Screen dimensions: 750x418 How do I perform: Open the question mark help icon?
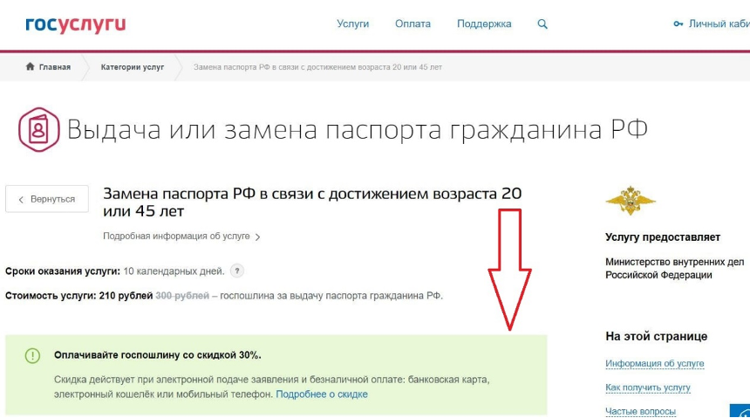[236, 271]
